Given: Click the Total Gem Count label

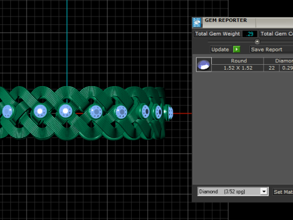Looking at the screenshot, I should (x=277, y=34).
